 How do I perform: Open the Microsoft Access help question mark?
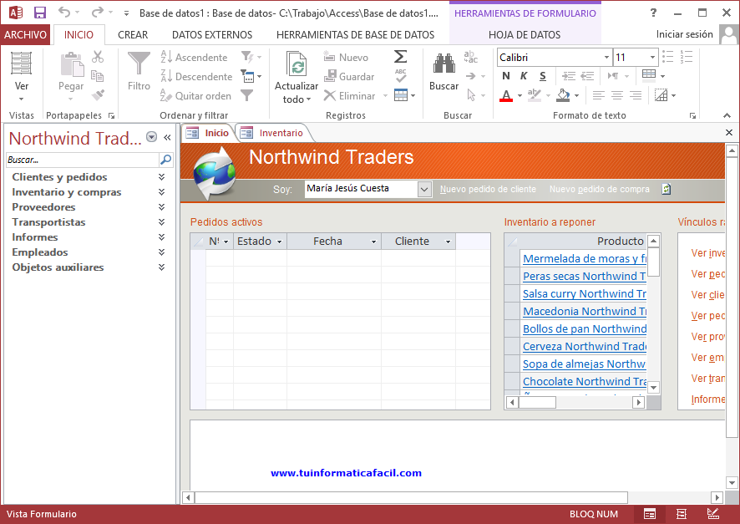pos(654,13)
